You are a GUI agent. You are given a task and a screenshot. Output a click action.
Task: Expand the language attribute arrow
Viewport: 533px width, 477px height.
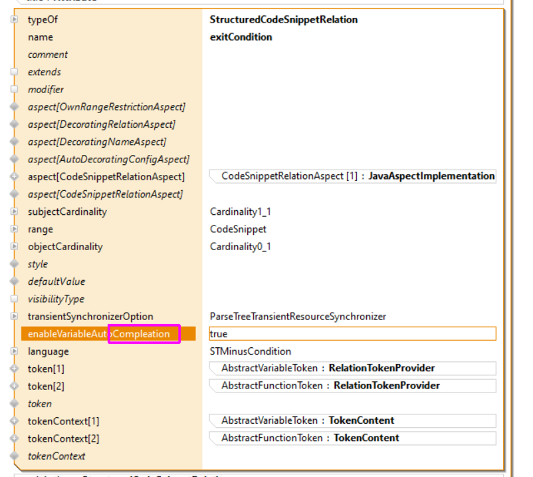[x=14, y=351]
